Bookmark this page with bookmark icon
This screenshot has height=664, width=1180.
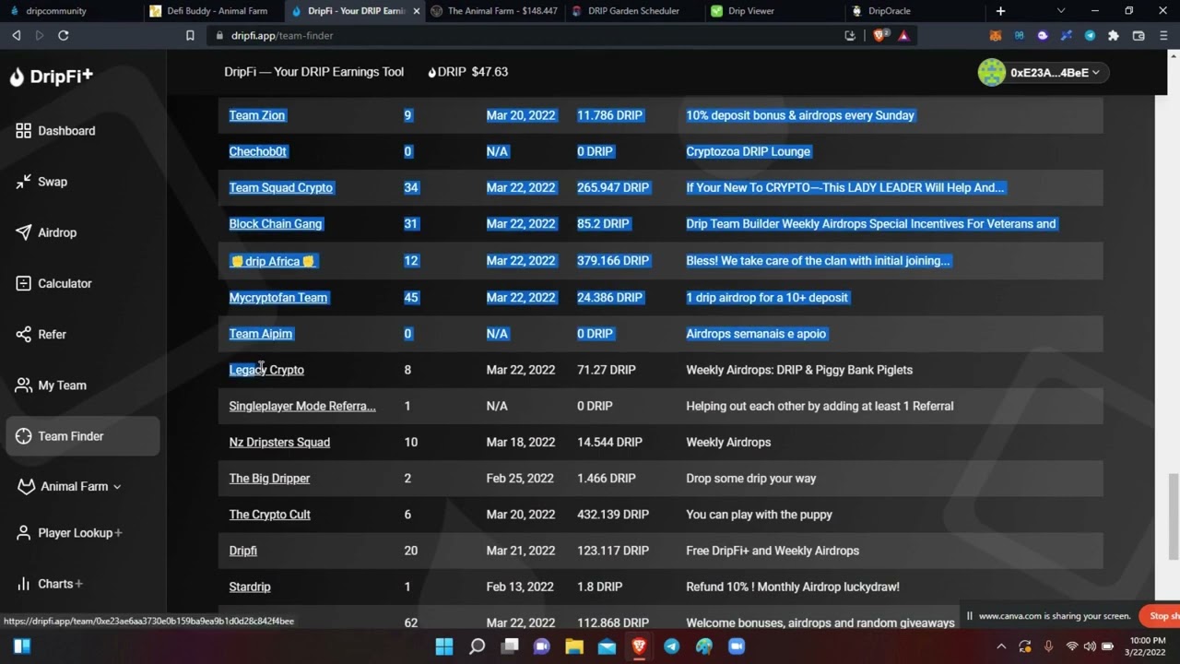click(x=190, y=36)
